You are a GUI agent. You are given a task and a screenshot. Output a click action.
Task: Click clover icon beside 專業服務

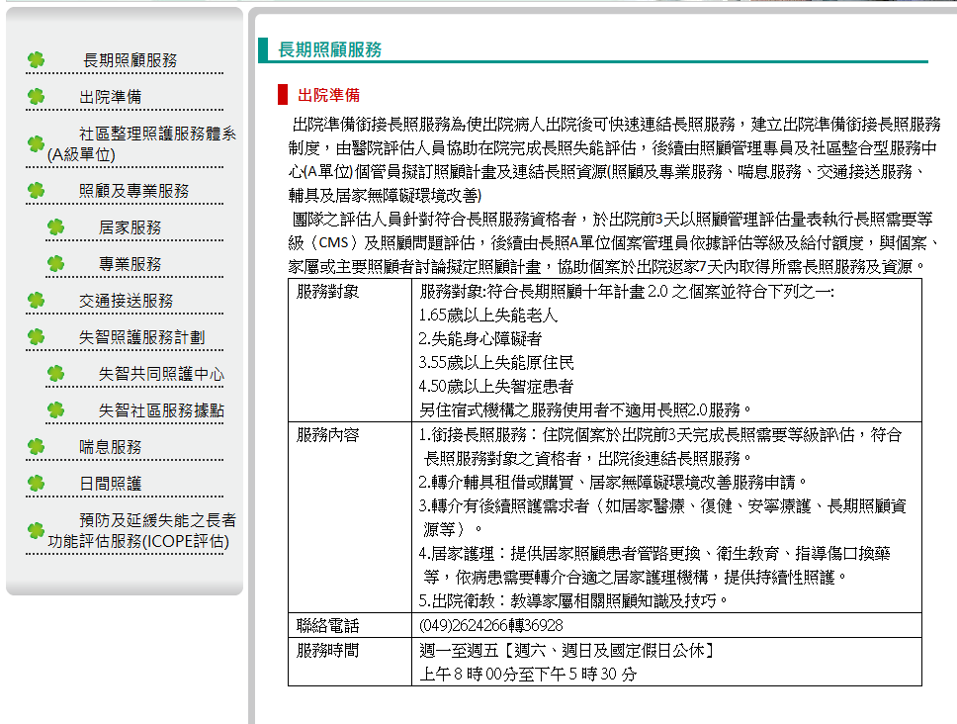tap(55, 264)
